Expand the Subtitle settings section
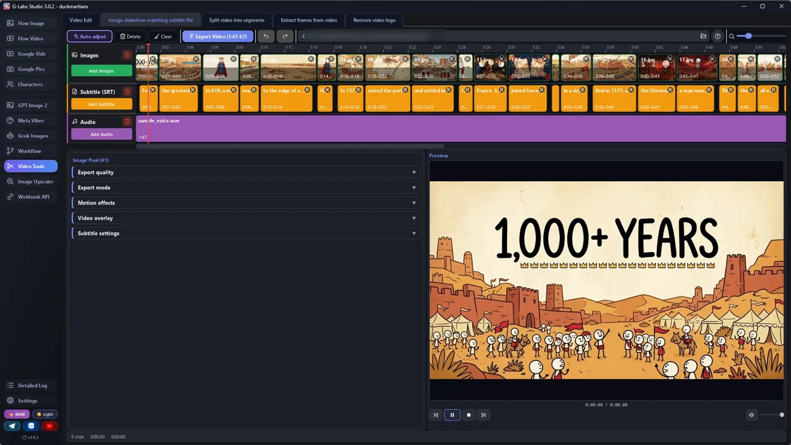 pos(246,233)
